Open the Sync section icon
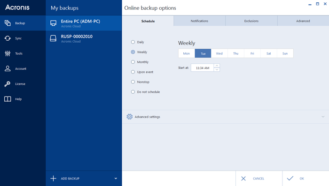Viewport: 329px width, 186px height. pos(8,38)
